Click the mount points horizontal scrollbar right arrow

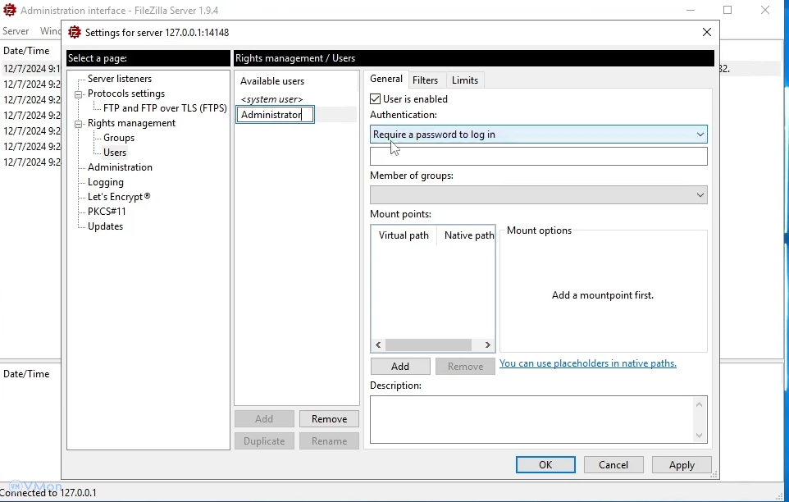click(487, 345)
